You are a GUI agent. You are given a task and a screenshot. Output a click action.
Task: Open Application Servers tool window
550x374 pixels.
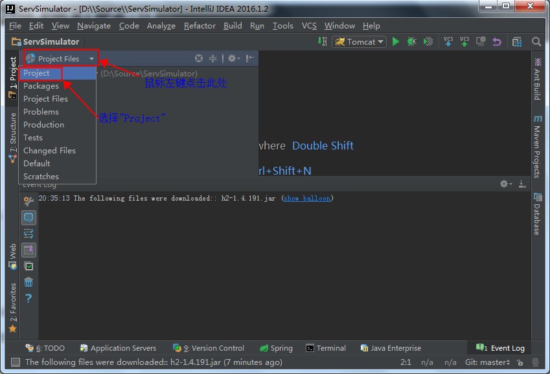point(118,348)
